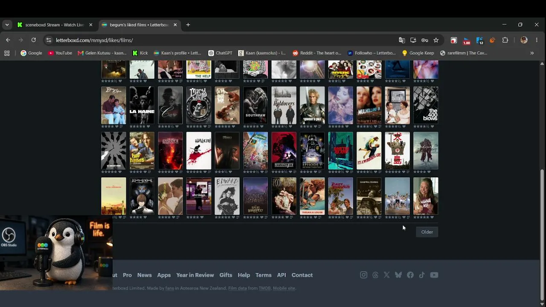Go to the Older page of liked films

(427, 232)
